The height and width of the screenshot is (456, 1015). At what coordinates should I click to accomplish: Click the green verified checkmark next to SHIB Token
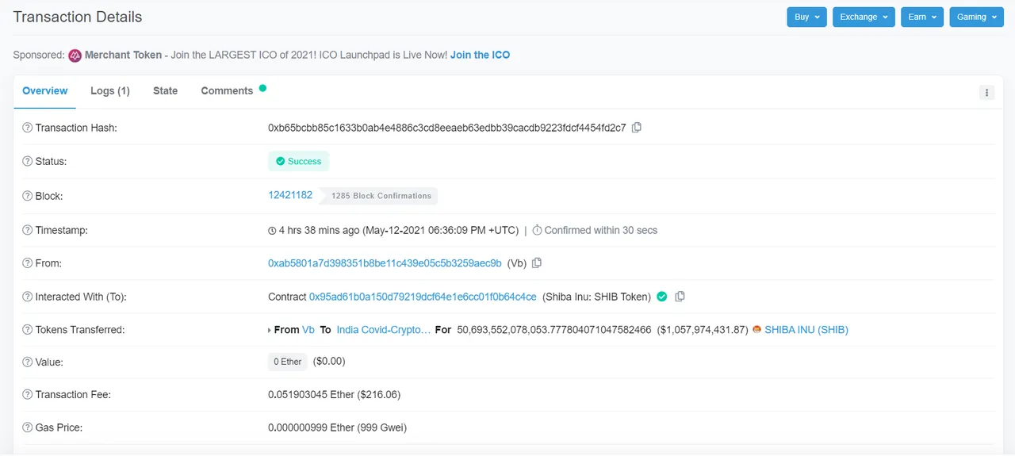click(662, 297)
